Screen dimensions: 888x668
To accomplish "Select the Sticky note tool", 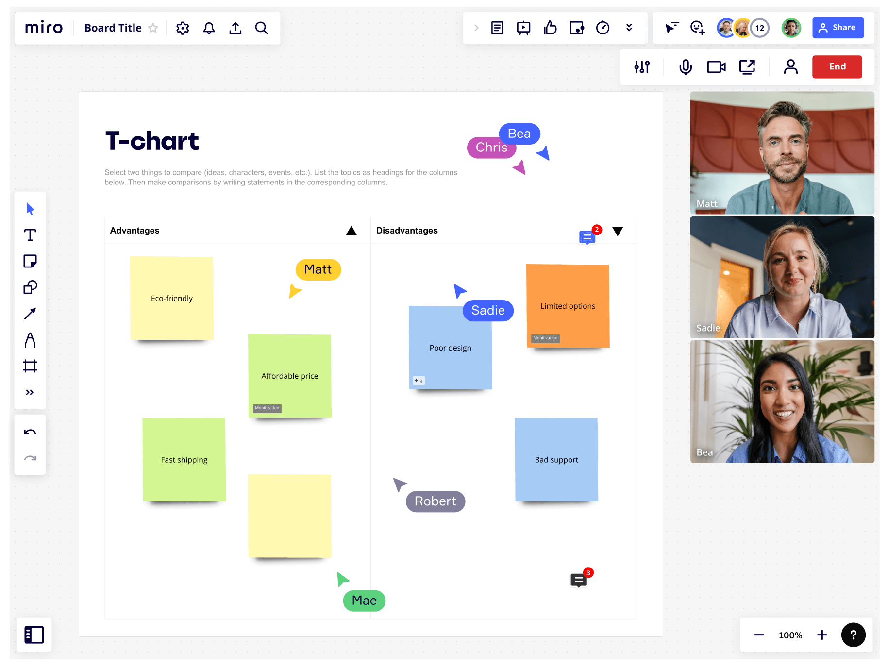I will pyautogui.click(x=30, y=261).
